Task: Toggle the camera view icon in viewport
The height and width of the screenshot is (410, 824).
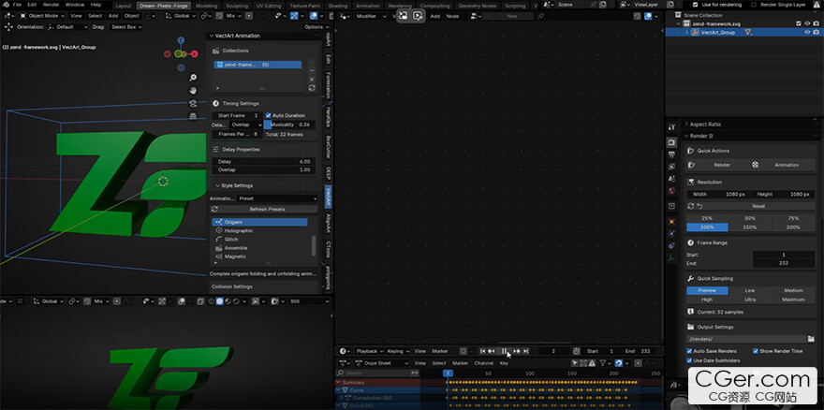Action: pos(194,103)
